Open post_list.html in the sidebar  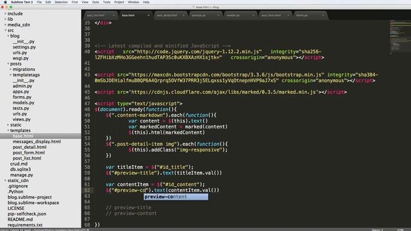point(27,158)
